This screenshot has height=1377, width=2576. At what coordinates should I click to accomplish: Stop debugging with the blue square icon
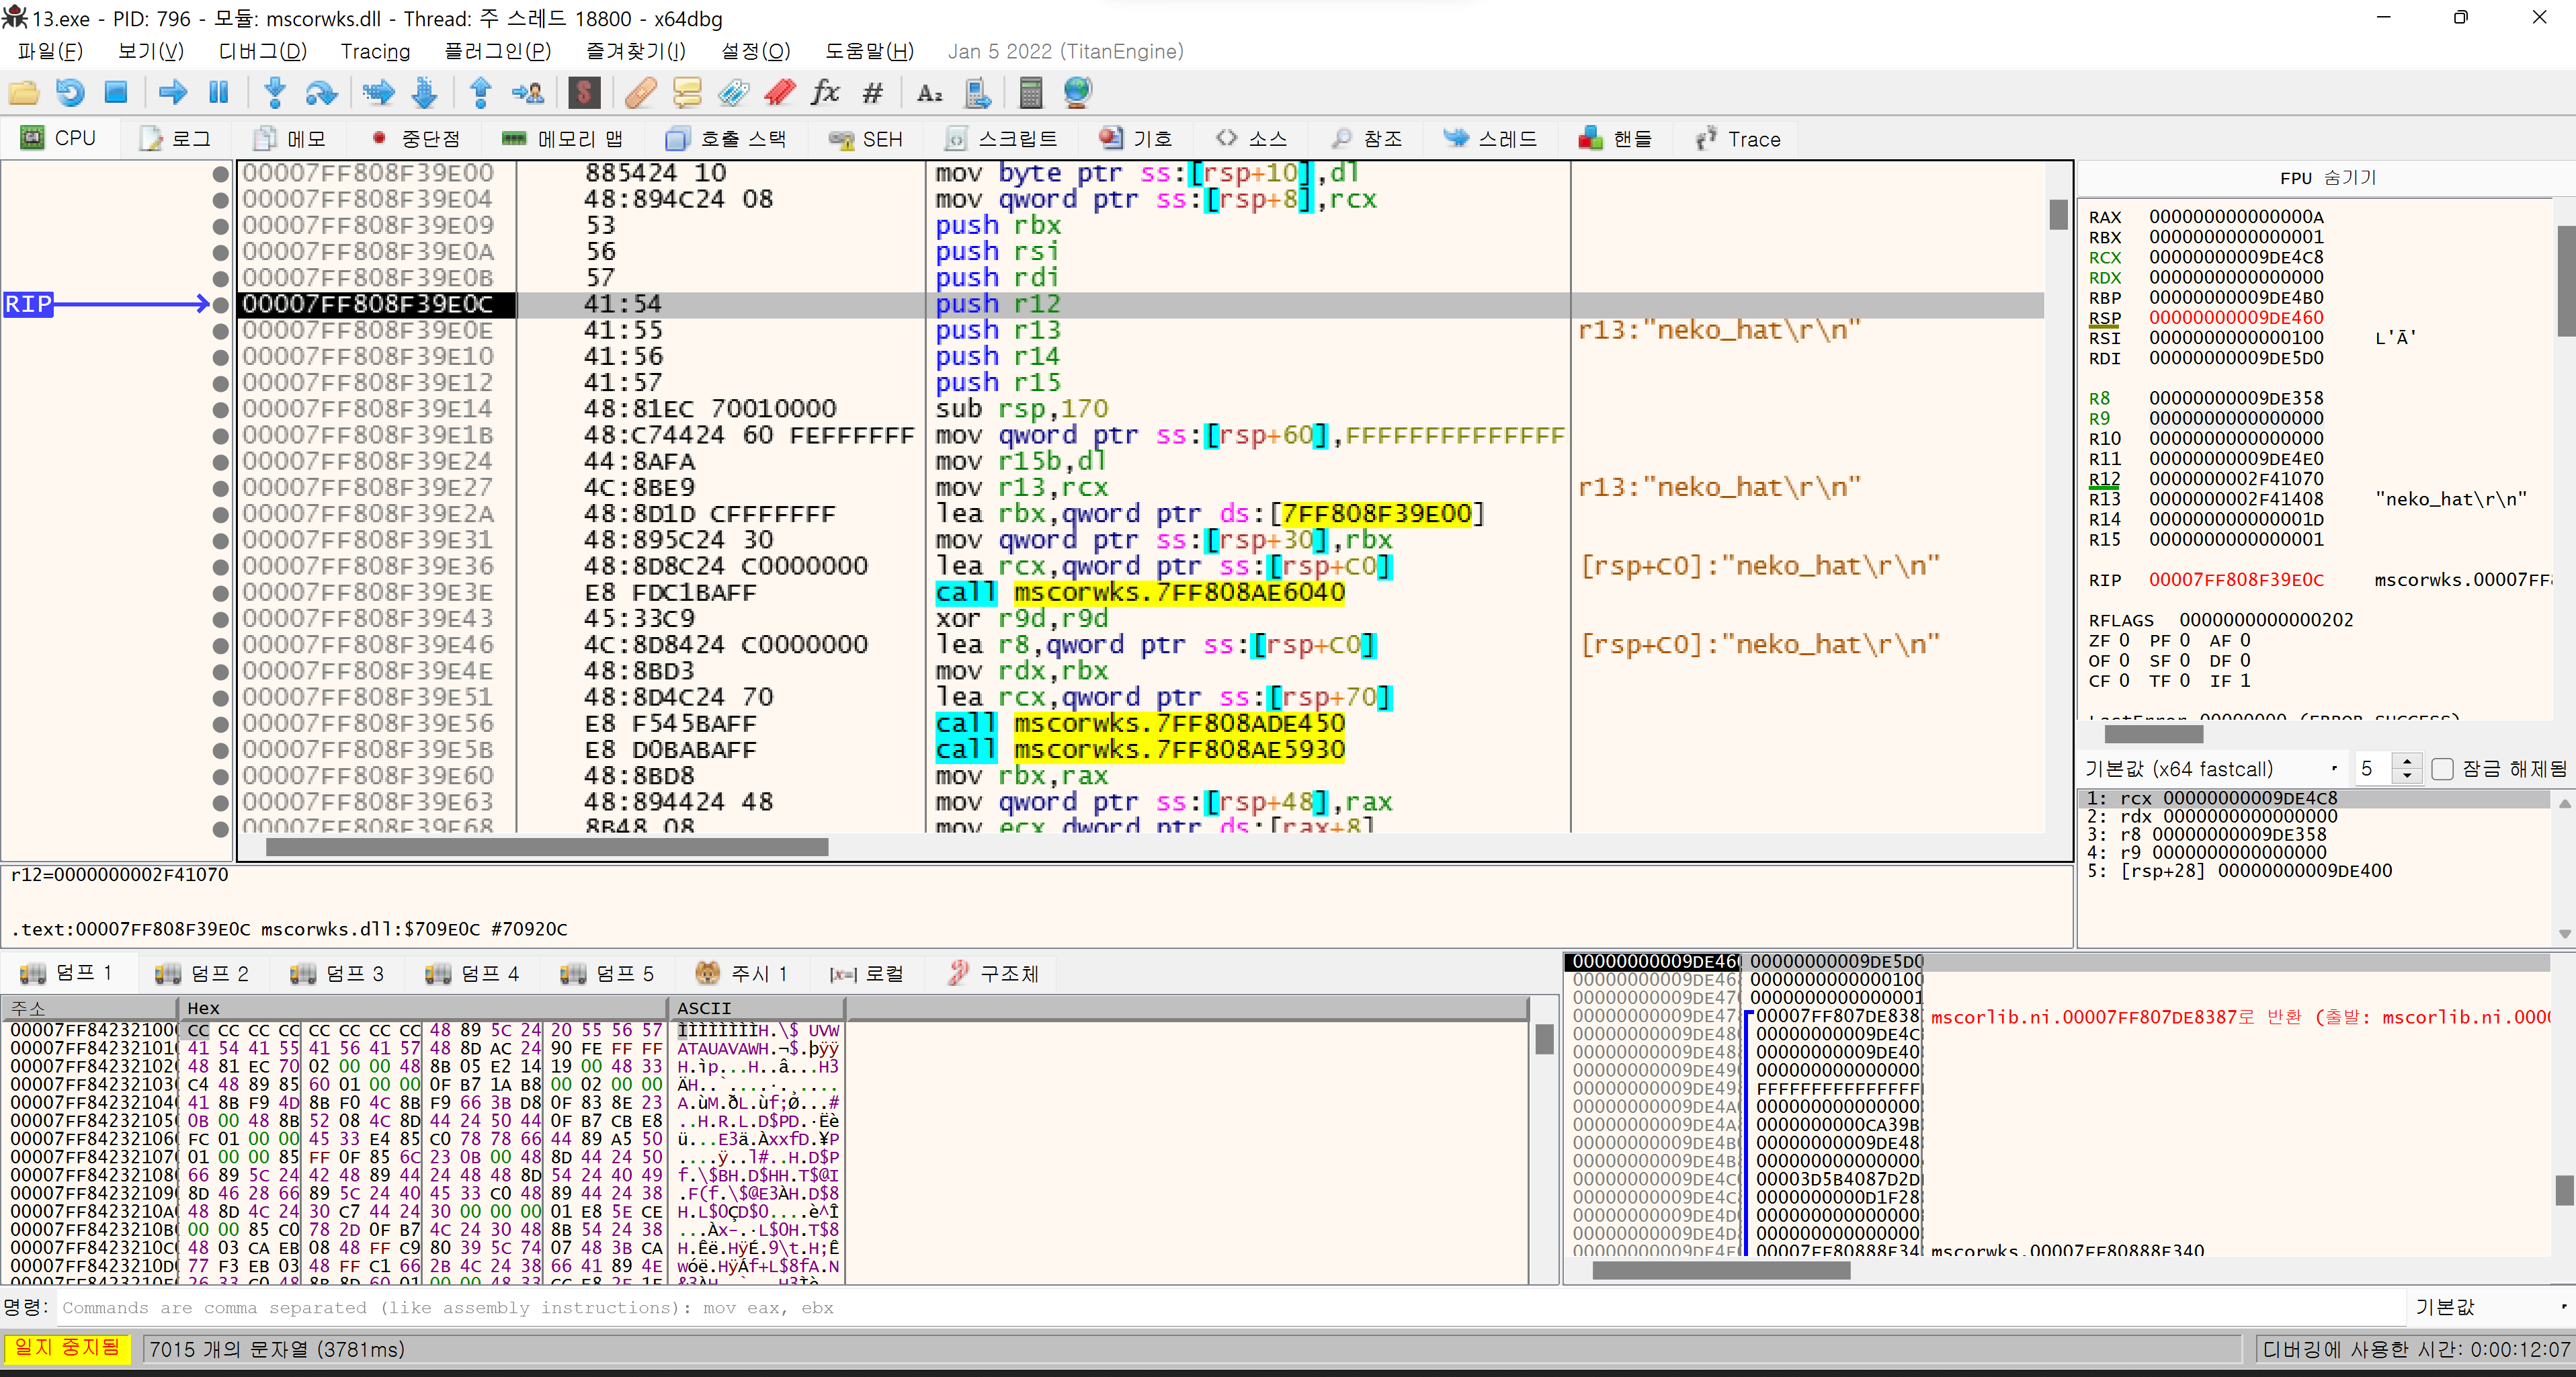[x=116, y=93]
